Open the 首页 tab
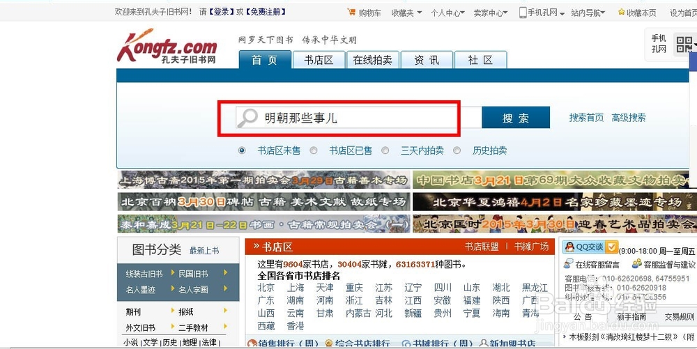Image resolution: width=697 pixels, height=349 pixels. [265, 60]
